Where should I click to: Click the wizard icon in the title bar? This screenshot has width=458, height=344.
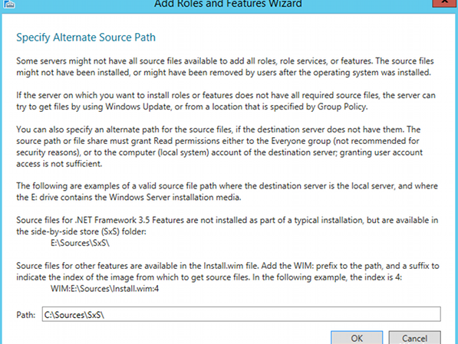point(8,4)
